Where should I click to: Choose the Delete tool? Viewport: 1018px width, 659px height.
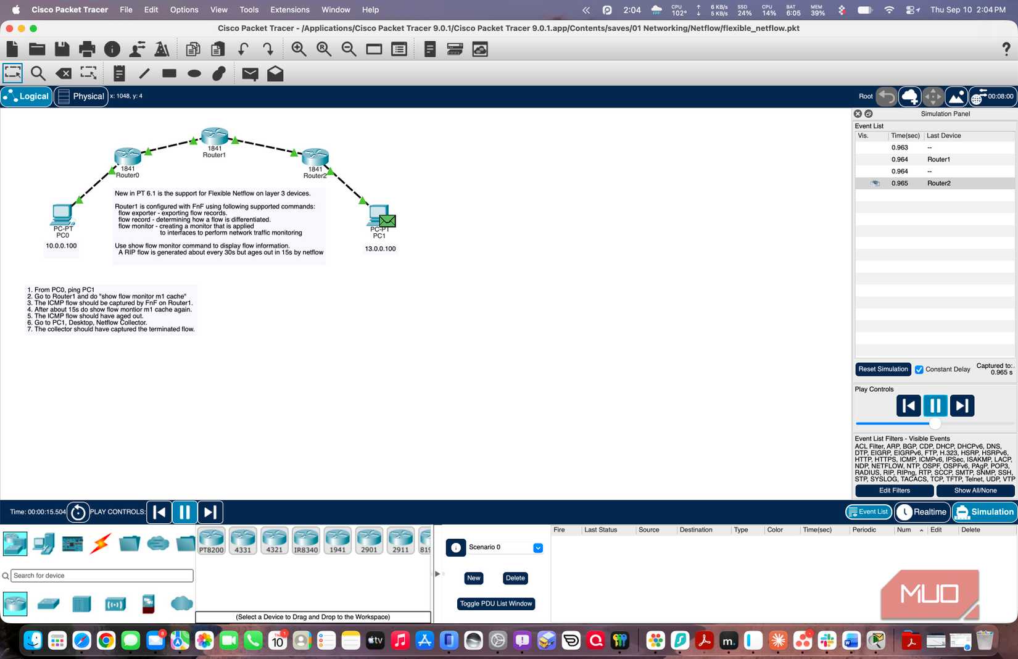pos(63,74)
